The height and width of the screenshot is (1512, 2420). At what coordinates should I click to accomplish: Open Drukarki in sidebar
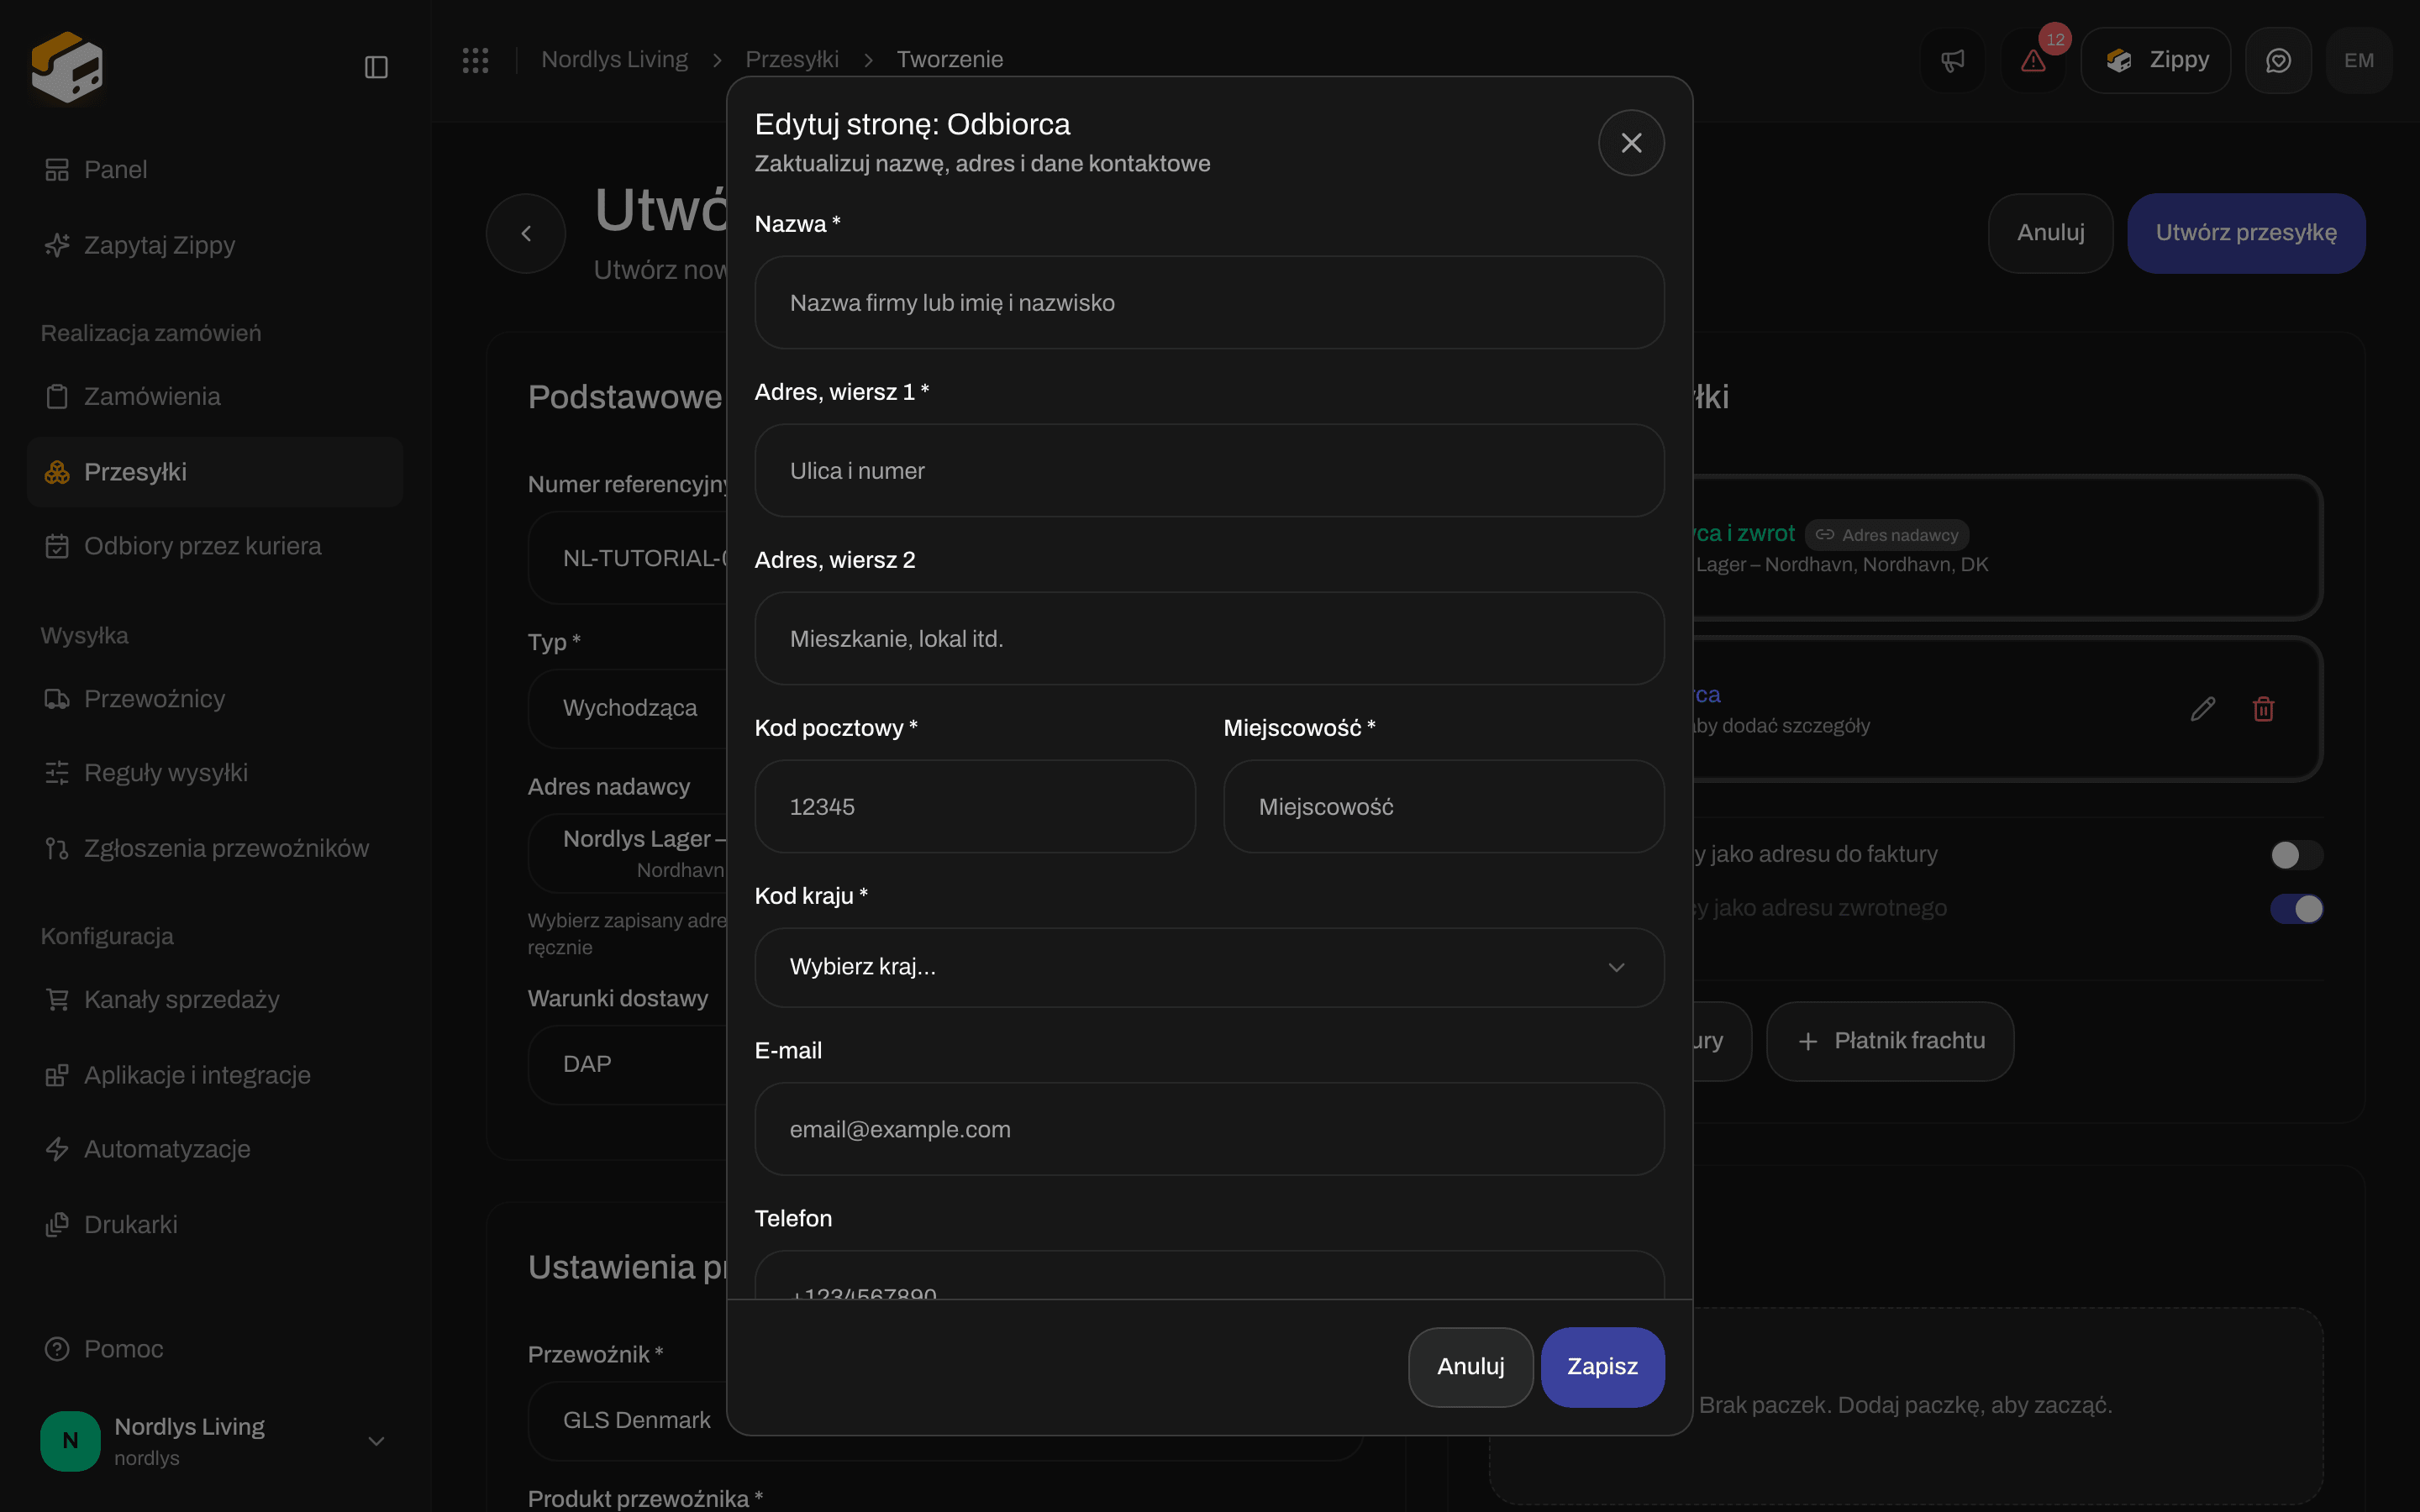[x=215, y=1224]
